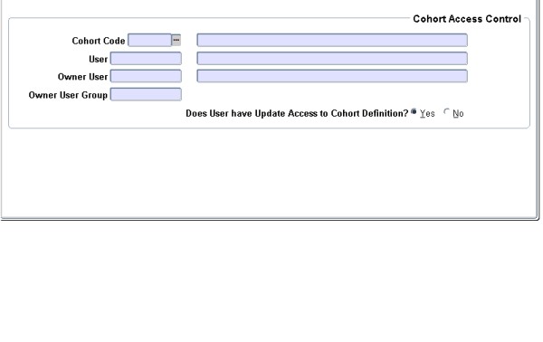
Task: Click into the Cohort Code input field
Action: coord(149,40)
